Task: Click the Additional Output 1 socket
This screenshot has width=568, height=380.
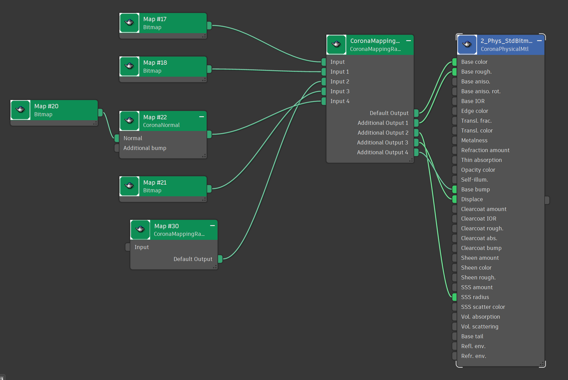Action: coord(416,123)
